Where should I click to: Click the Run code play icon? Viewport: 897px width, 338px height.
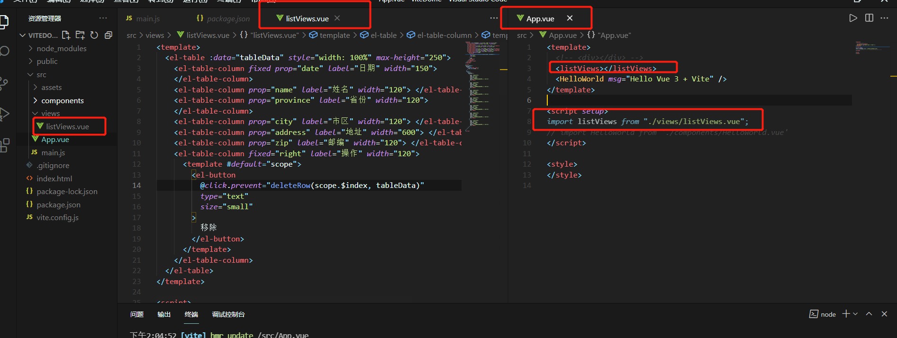pos(853,18)
